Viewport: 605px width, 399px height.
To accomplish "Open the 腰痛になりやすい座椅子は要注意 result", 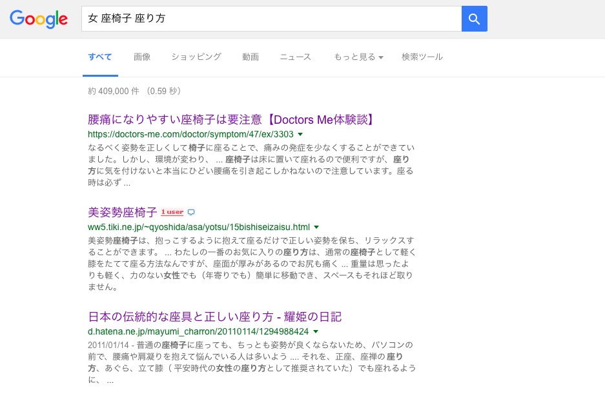I will pos(232,119).
